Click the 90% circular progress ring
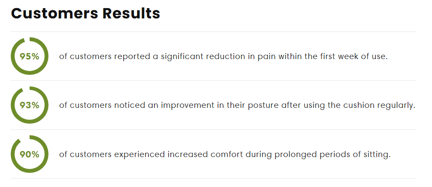This screenshot has height=187, width=432. pyautogui.click(x=30, y=154)
